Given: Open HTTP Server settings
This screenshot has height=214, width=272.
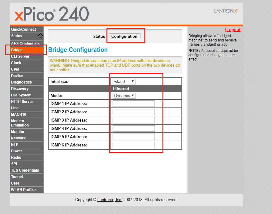Looking at the screenshot, I should [27, 102].
